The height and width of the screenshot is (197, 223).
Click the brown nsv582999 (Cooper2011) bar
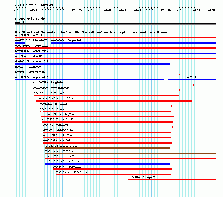click(130, 153)
